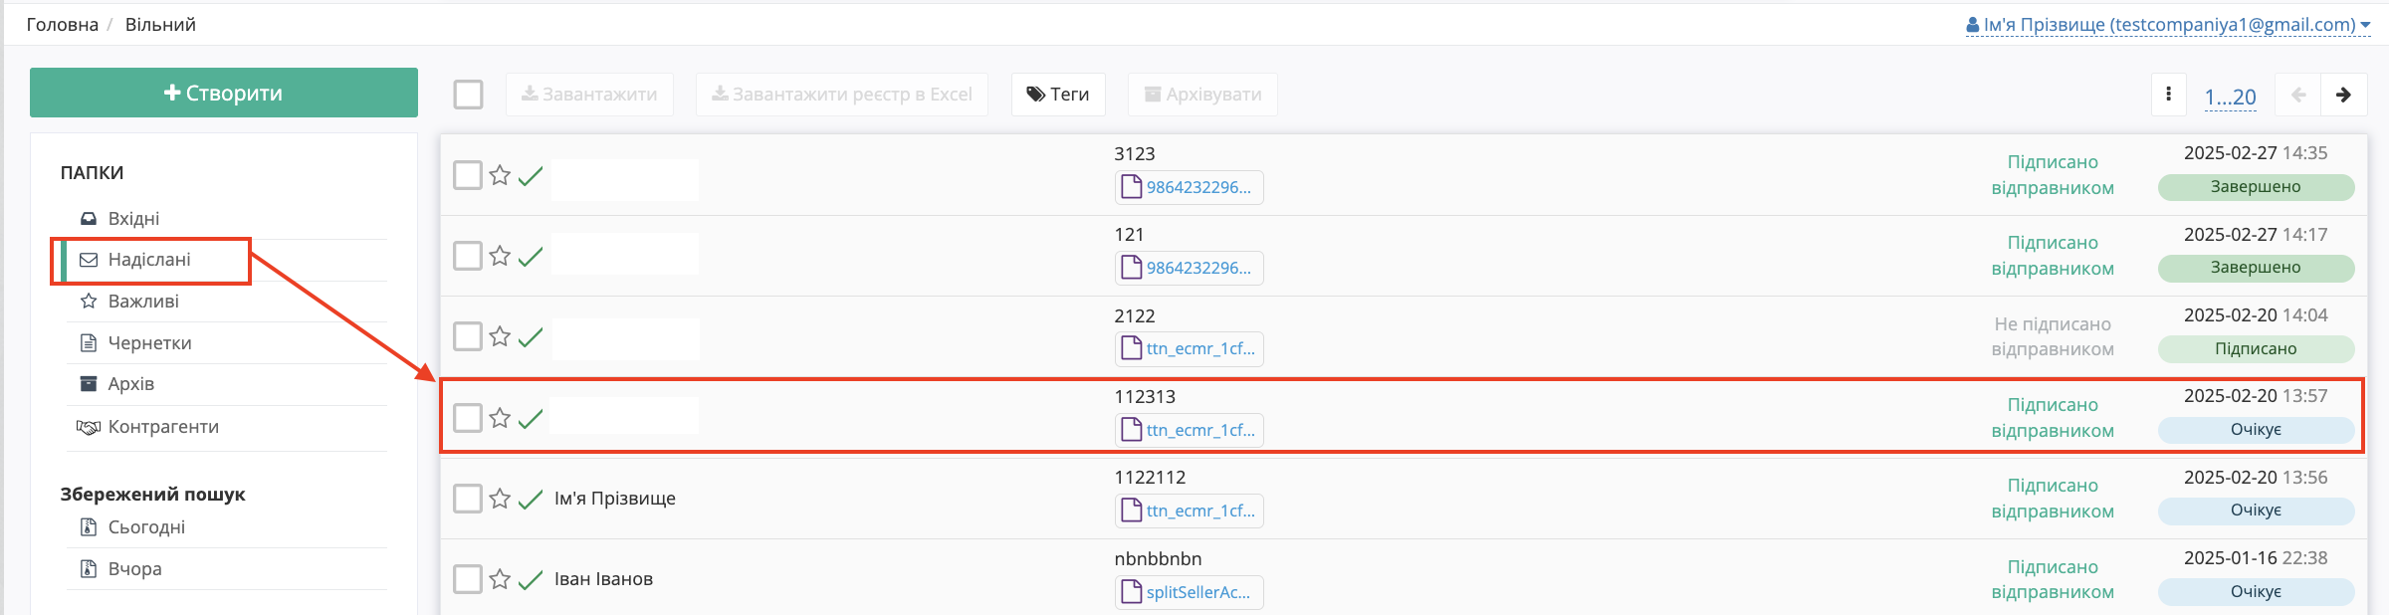Go to next page with right arrow
Image resolution: width=2389 pixels, height=615 pixels.
(2343, 95)
